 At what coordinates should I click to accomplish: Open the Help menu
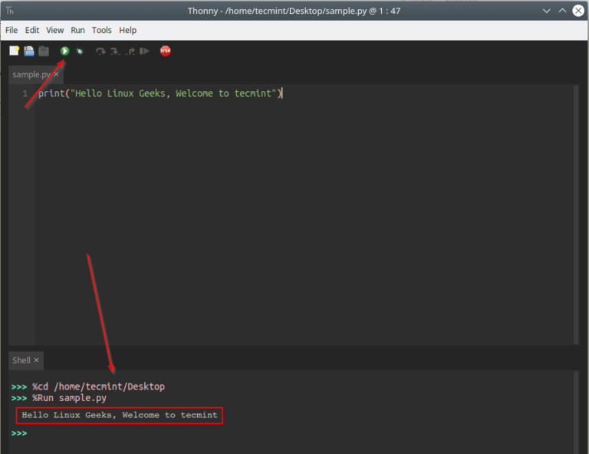(x=128, y=30)
